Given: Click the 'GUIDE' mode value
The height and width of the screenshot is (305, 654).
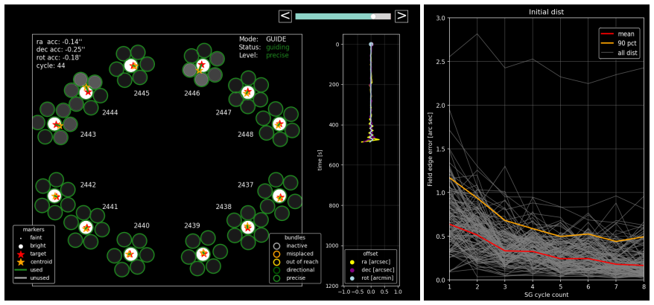Looking at the screenshot, I should pos(276,39).
